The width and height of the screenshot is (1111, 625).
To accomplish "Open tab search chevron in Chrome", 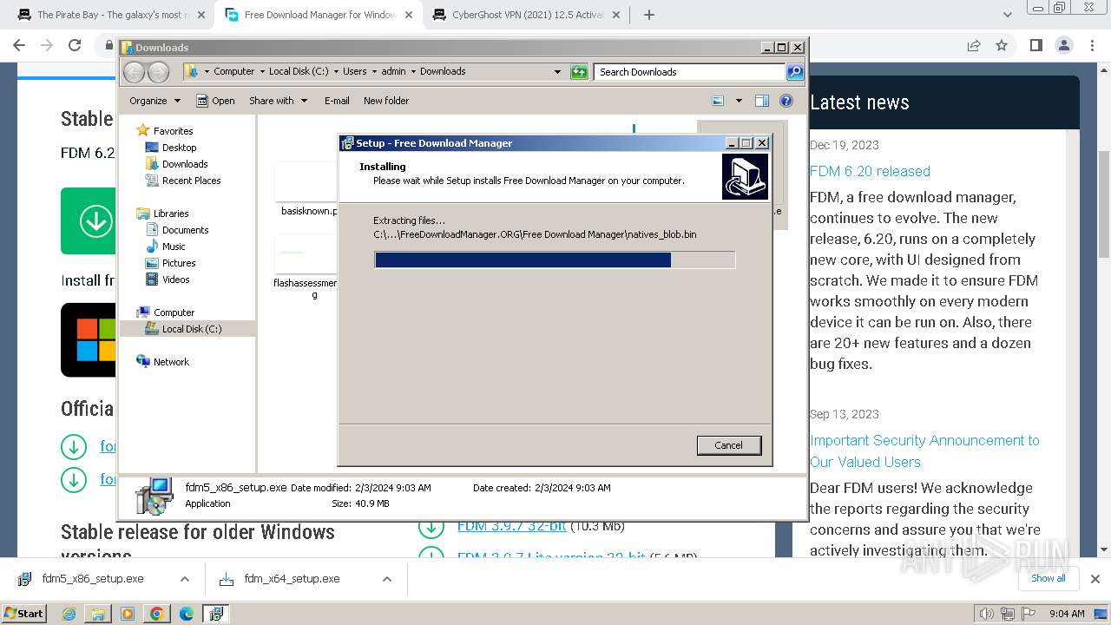I will [1008, 15].
